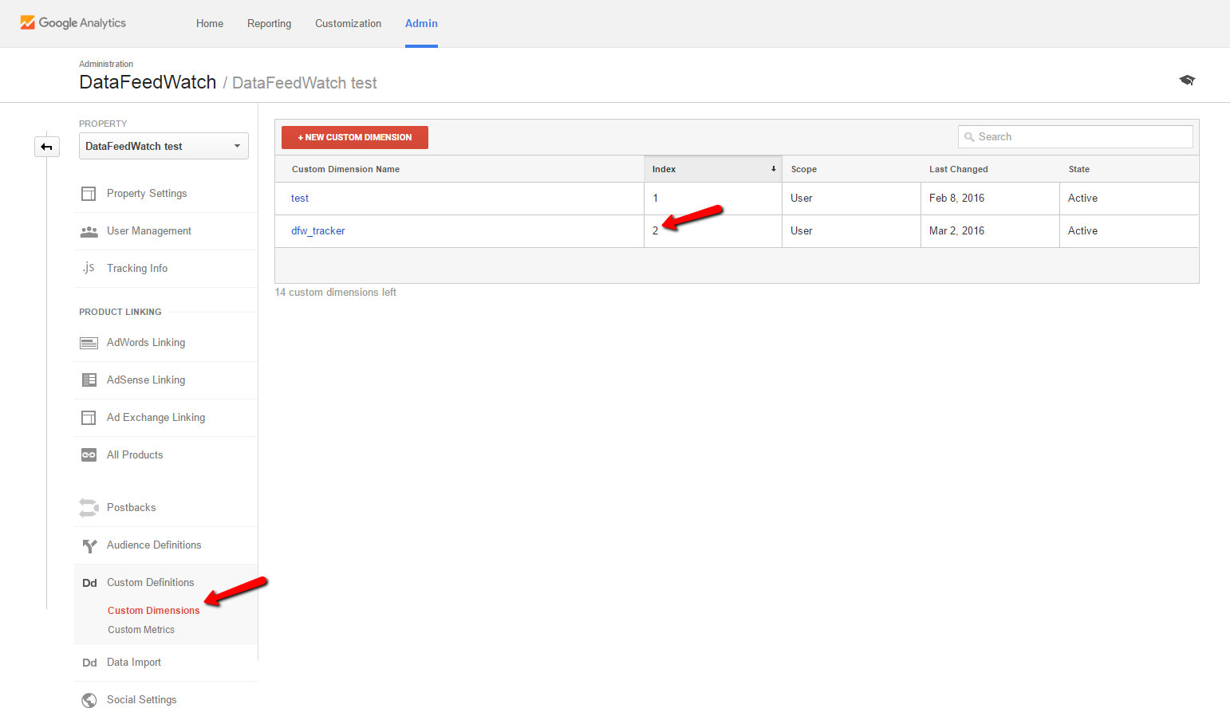The width and height of the screenshot is (1230, 720).
Task: Click the All Products link icon
Action: coord(89,455)
